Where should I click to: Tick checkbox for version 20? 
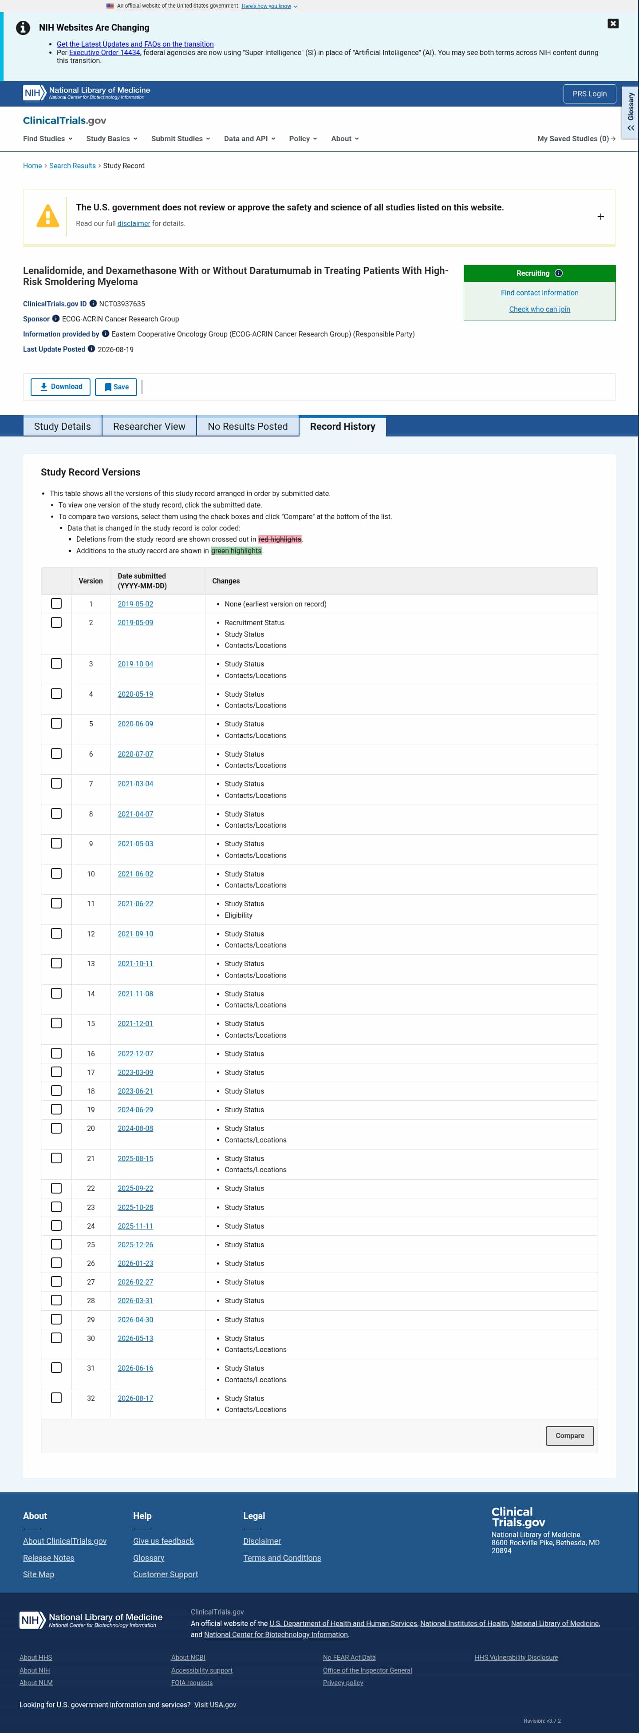56,1128
